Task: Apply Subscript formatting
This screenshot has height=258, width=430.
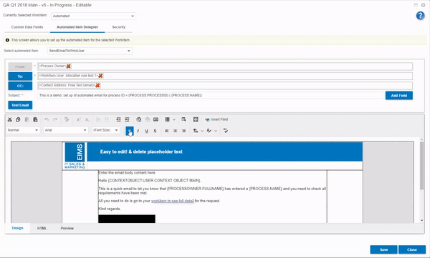Action: (87, 119)
